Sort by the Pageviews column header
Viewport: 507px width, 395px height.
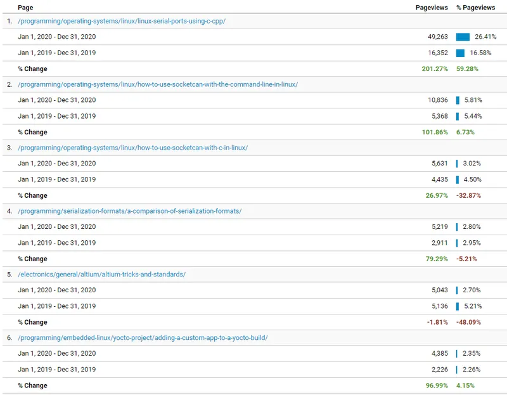pyautogui.click(x=432, y=8)
